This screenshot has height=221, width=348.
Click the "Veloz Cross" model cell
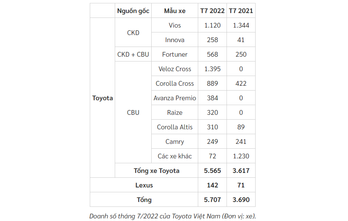175,69
